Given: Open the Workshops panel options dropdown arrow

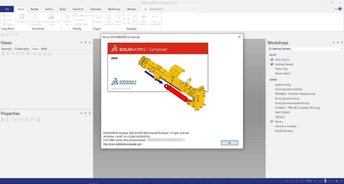Looking at the screenshot, I should [334, 42].
